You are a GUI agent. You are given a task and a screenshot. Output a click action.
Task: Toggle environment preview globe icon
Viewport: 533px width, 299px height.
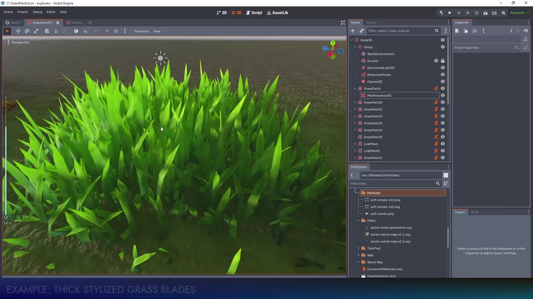tap(116, 31)
